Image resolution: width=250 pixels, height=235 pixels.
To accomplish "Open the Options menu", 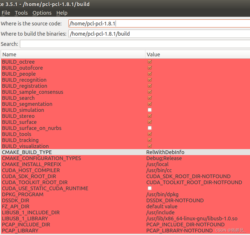I will (42, 13).
